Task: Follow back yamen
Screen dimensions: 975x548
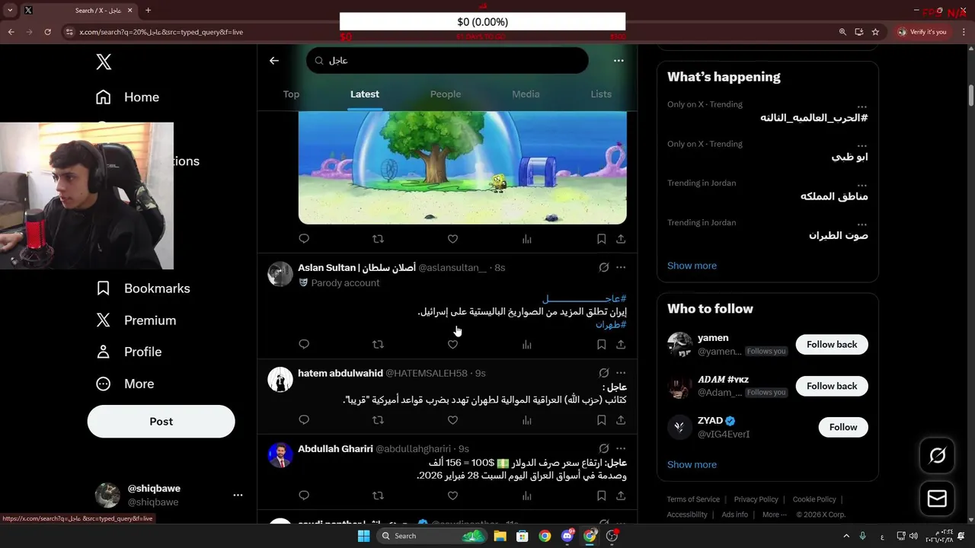Action: [x=832, y=345]
